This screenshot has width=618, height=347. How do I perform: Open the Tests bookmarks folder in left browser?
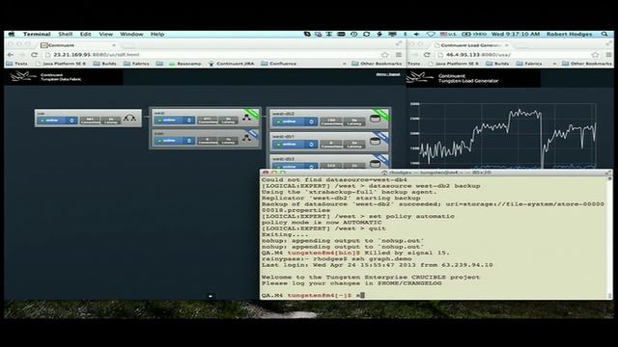pyautogui.click(x=17, y=64)
